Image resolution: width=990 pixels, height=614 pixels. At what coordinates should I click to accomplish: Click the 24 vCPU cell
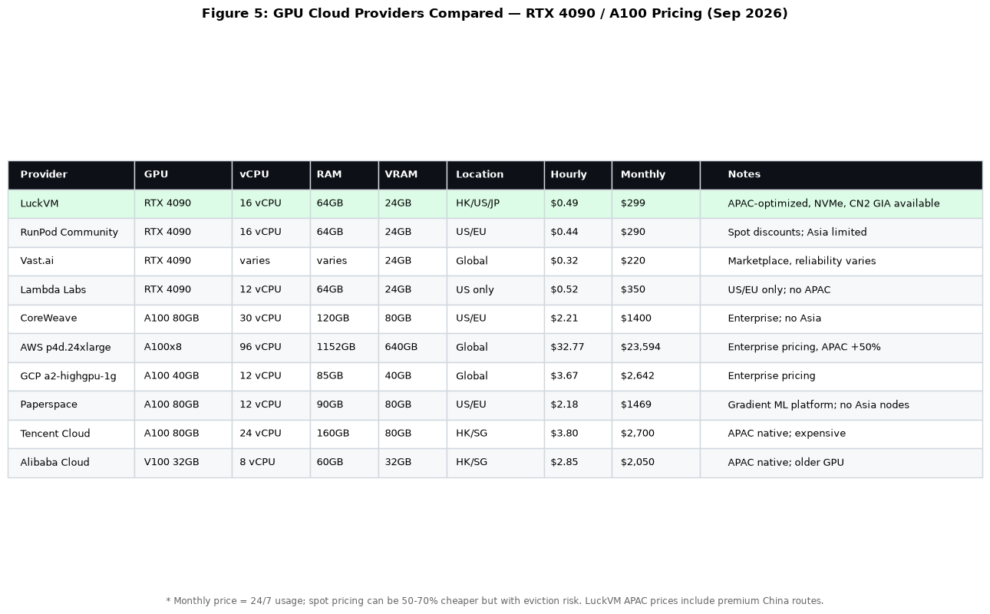pyautogui.click(x=271, y=434)
